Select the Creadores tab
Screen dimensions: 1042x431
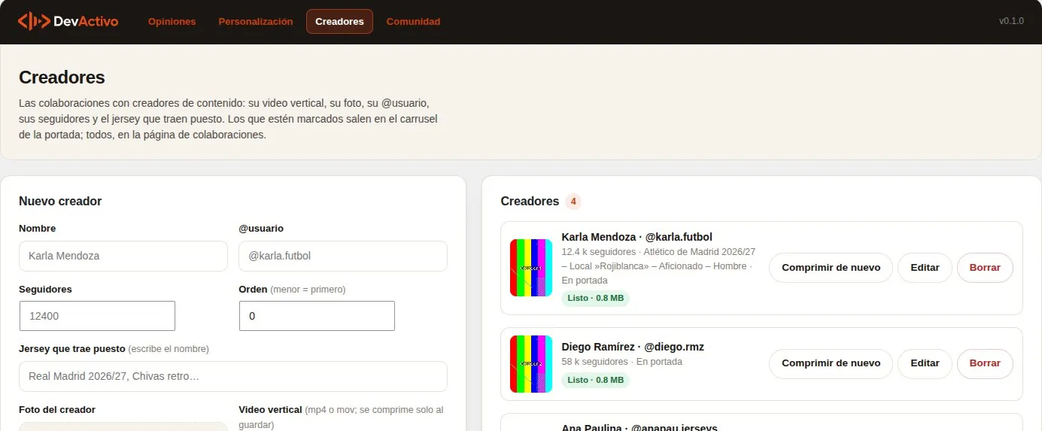[339, 22]
